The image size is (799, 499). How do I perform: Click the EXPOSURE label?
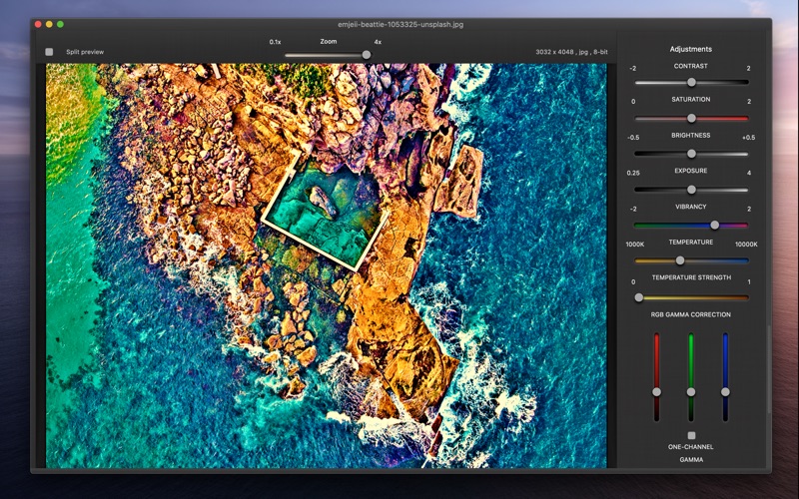click(691, 171)
